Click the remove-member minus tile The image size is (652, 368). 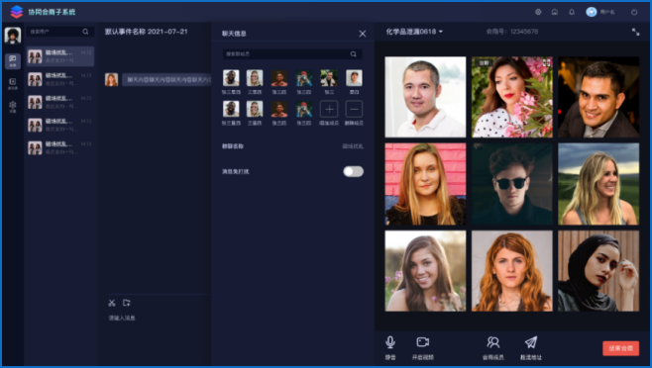[x=354, y=109]
